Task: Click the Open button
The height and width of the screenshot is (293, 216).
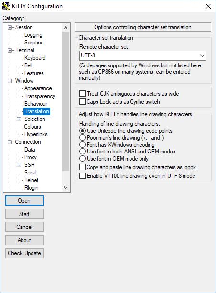Action: pyautogui.click(x=24, y=201)
